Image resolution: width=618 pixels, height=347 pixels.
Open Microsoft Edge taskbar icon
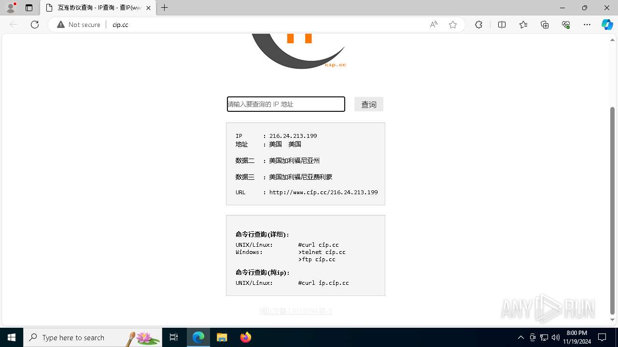pos(198,337)
